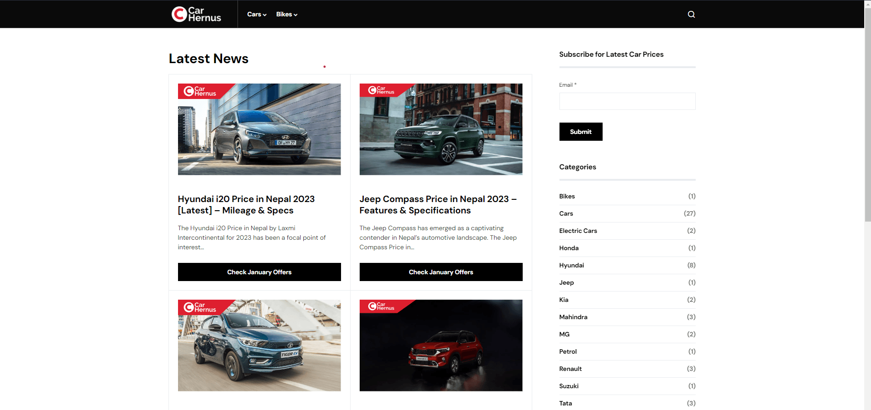Image resolution: width=871 pixels, height=410 pixels.
Task: Click the scrollbar up arrow
Action: (x=867, y=4)
